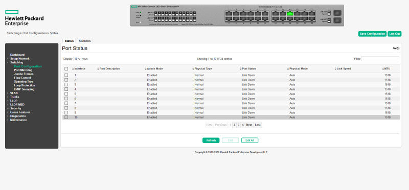The height and width of the screenshot is (190, 409).
Task: Check the box for interface 10
Action: (x=66, y=117)
